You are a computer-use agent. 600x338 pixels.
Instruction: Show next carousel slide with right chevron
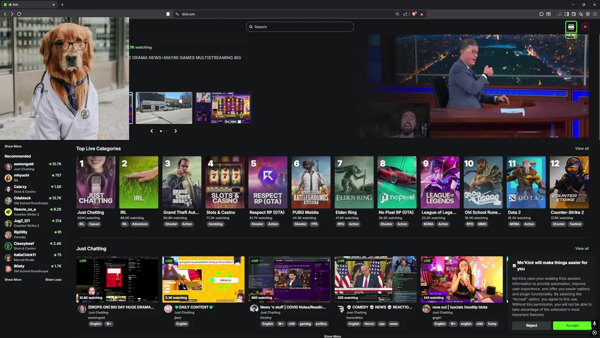[176, 131]
